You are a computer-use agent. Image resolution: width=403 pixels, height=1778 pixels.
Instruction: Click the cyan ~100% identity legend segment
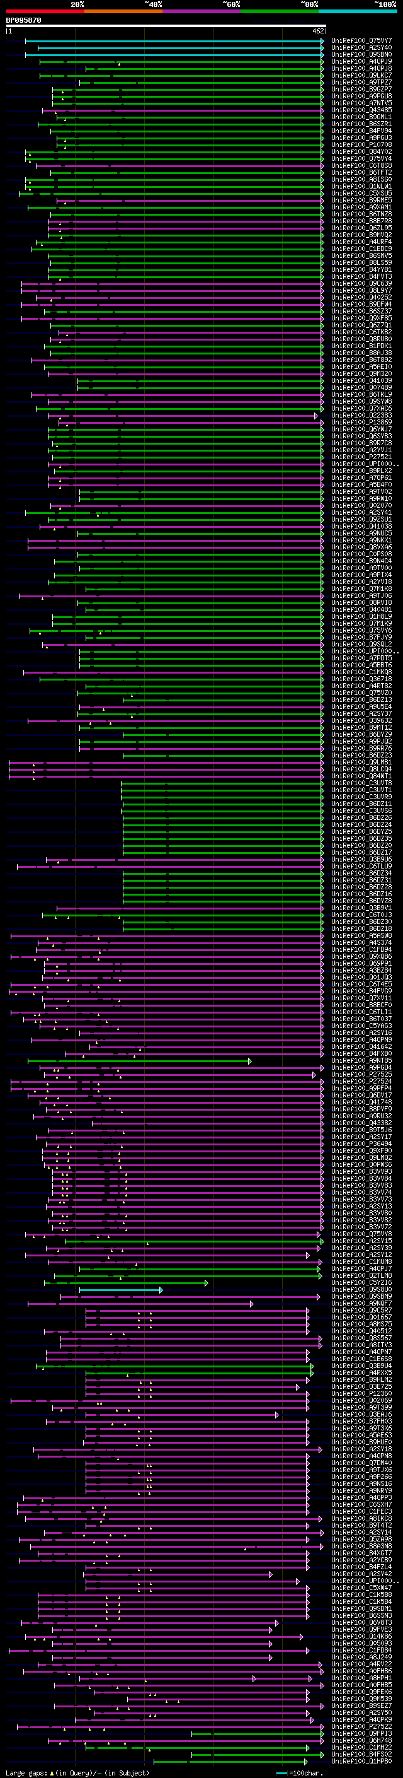(x=358, y=11)
